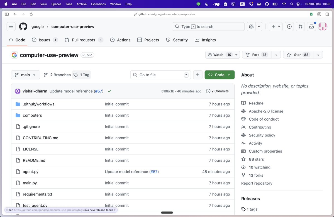Open the Actions tab

tap(120, 40)
